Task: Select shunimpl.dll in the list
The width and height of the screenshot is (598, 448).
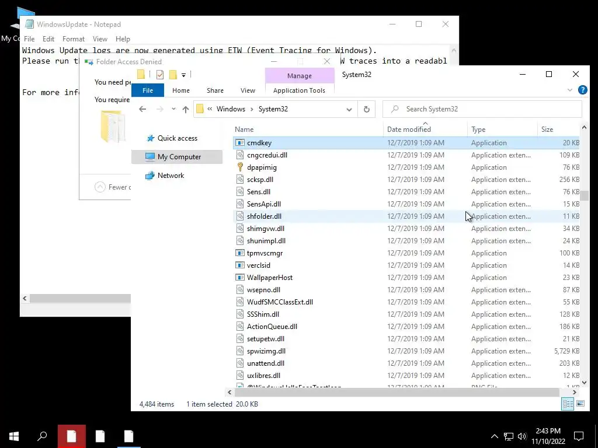Action: (x=266, y=241)
